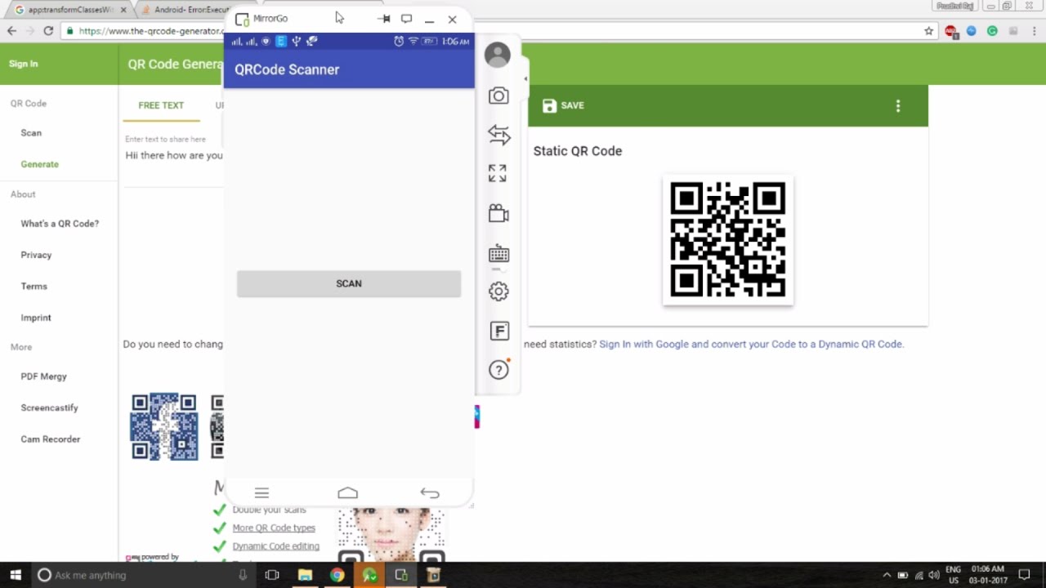Open MirrorGo help question mark
Viewport: 1046px width, 588px height.
(x=498, y=370)
